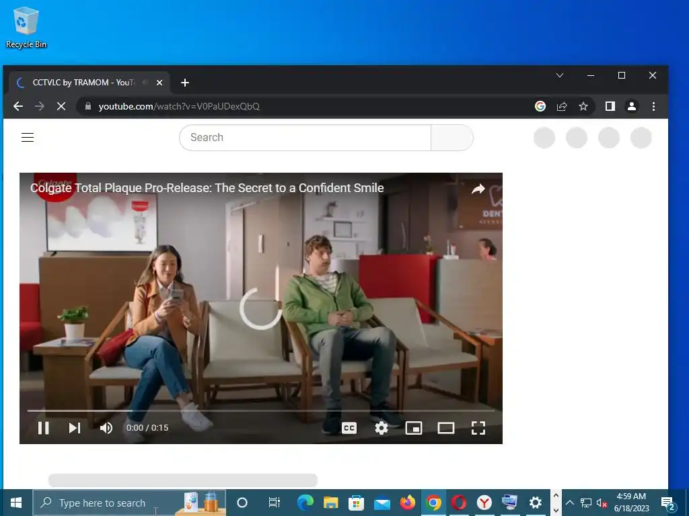Click the muted speaker tray icon
Screen dimensions: 689x516
click(x=602, y=503)
